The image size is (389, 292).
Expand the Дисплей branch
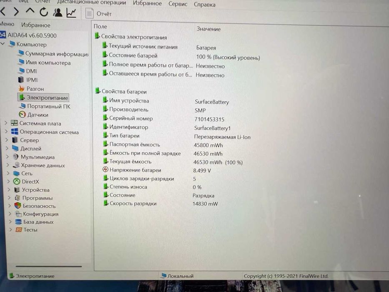[x=7, y=149]
